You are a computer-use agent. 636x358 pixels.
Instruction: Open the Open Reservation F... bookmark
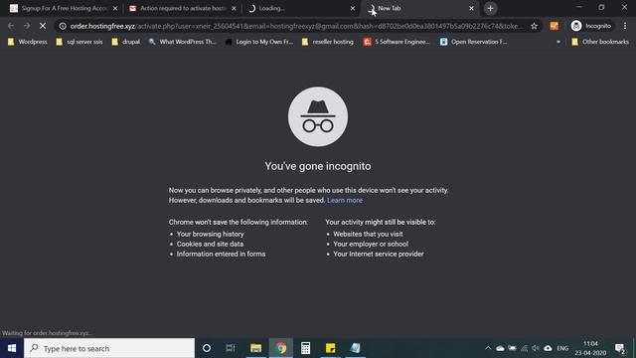[x=473, y=42]
